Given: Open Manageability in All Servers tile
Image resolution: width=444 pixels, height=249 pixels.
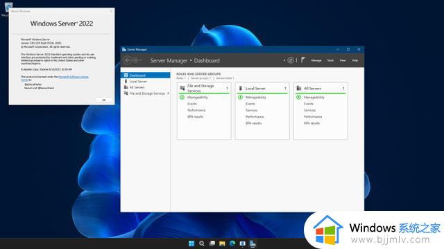Looking at the screenshot, I should (314, 97).
